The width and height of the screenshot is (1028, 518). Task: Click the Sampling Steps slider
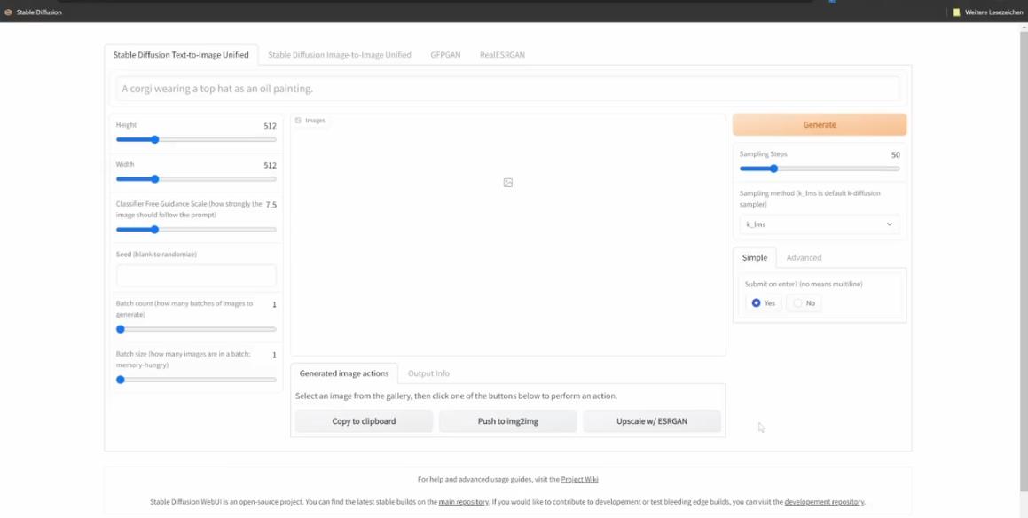click(820, 169)
